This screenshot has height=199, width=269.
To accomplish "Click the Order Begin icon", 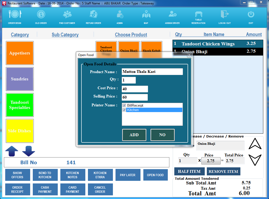I will (15, 15).
